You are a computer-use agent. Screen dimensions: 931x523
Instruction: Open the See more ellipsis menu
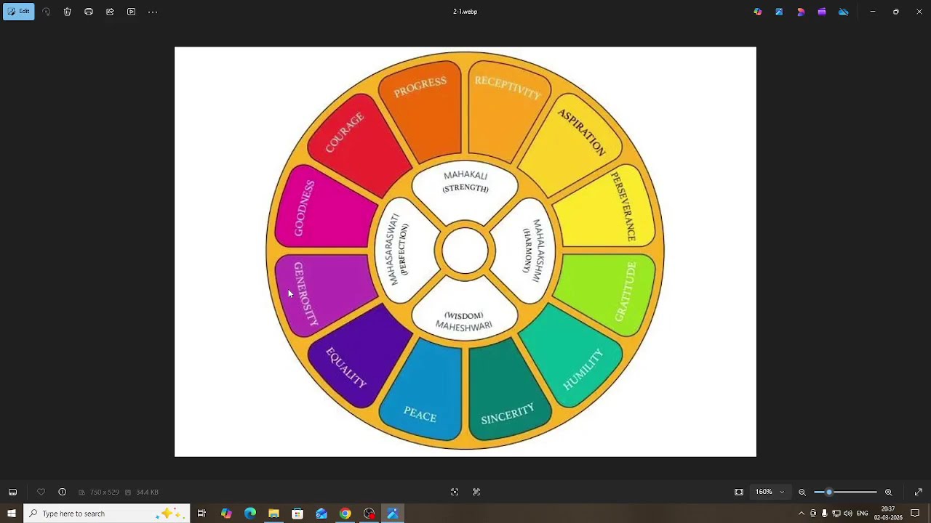click(153, 12)
